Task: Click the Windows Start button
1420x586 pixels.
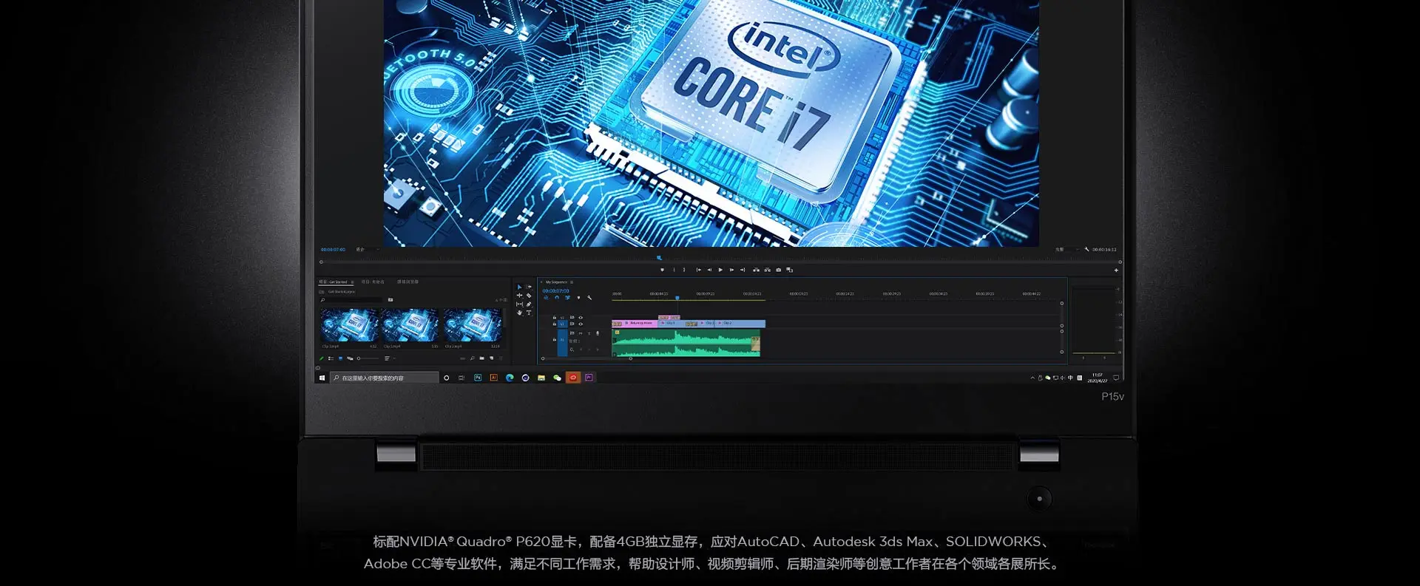Action: (x=322, y=378)
